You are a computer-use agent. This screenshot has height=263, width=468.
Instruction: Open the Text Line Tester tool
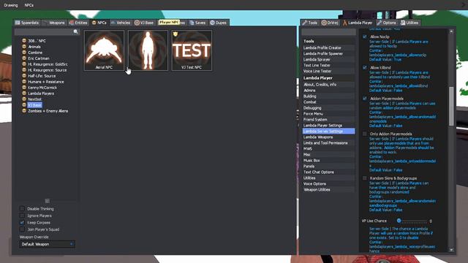coord(328,65)
